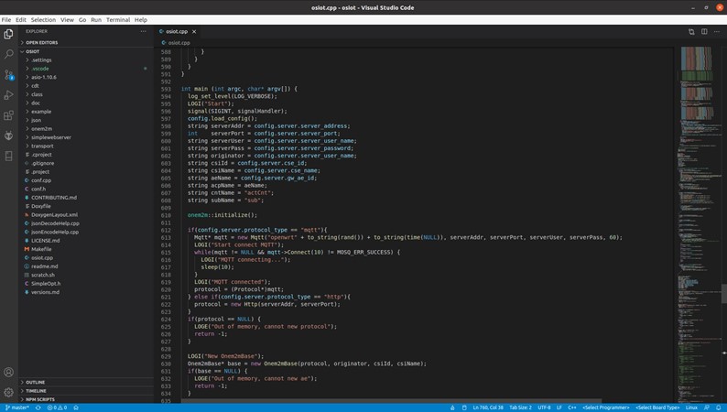Open the conf.cpp file
Image resolution: width=727 pixels, height=412 pixels.
point(86,180)
